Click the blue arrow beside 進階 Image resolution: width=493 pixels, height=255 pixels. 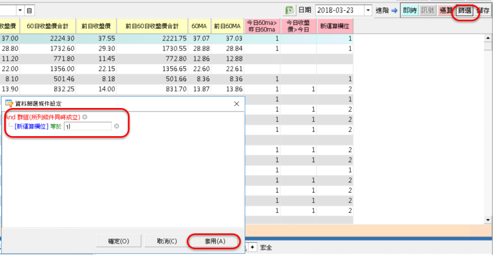(x=394, y=11)
